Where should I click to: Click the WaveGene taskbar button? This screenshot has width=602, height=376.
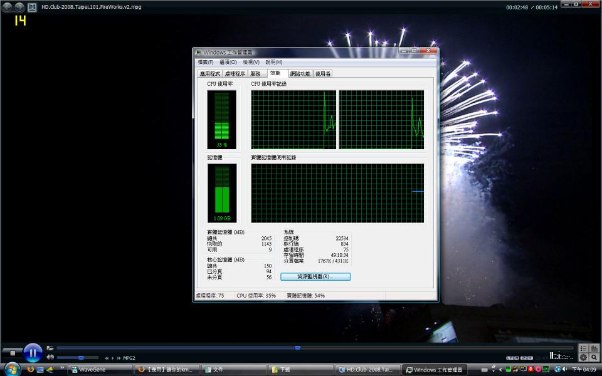(x=100, y=369)
